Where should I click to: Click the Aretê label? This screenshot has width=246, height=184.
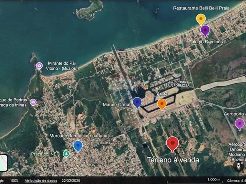click(162, 94)
